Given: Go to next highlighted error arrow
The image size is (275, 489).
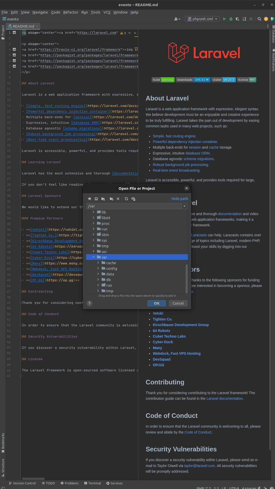Looking at the screenshot, I should point(135,33).
